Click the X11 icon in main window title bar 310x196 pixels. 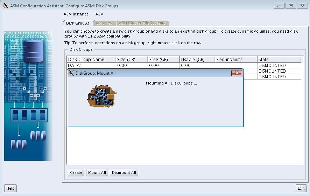point(6,6)
